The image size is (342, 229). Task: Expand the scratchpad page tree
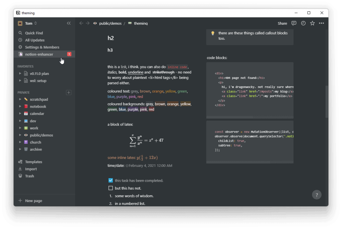point(20,100)
